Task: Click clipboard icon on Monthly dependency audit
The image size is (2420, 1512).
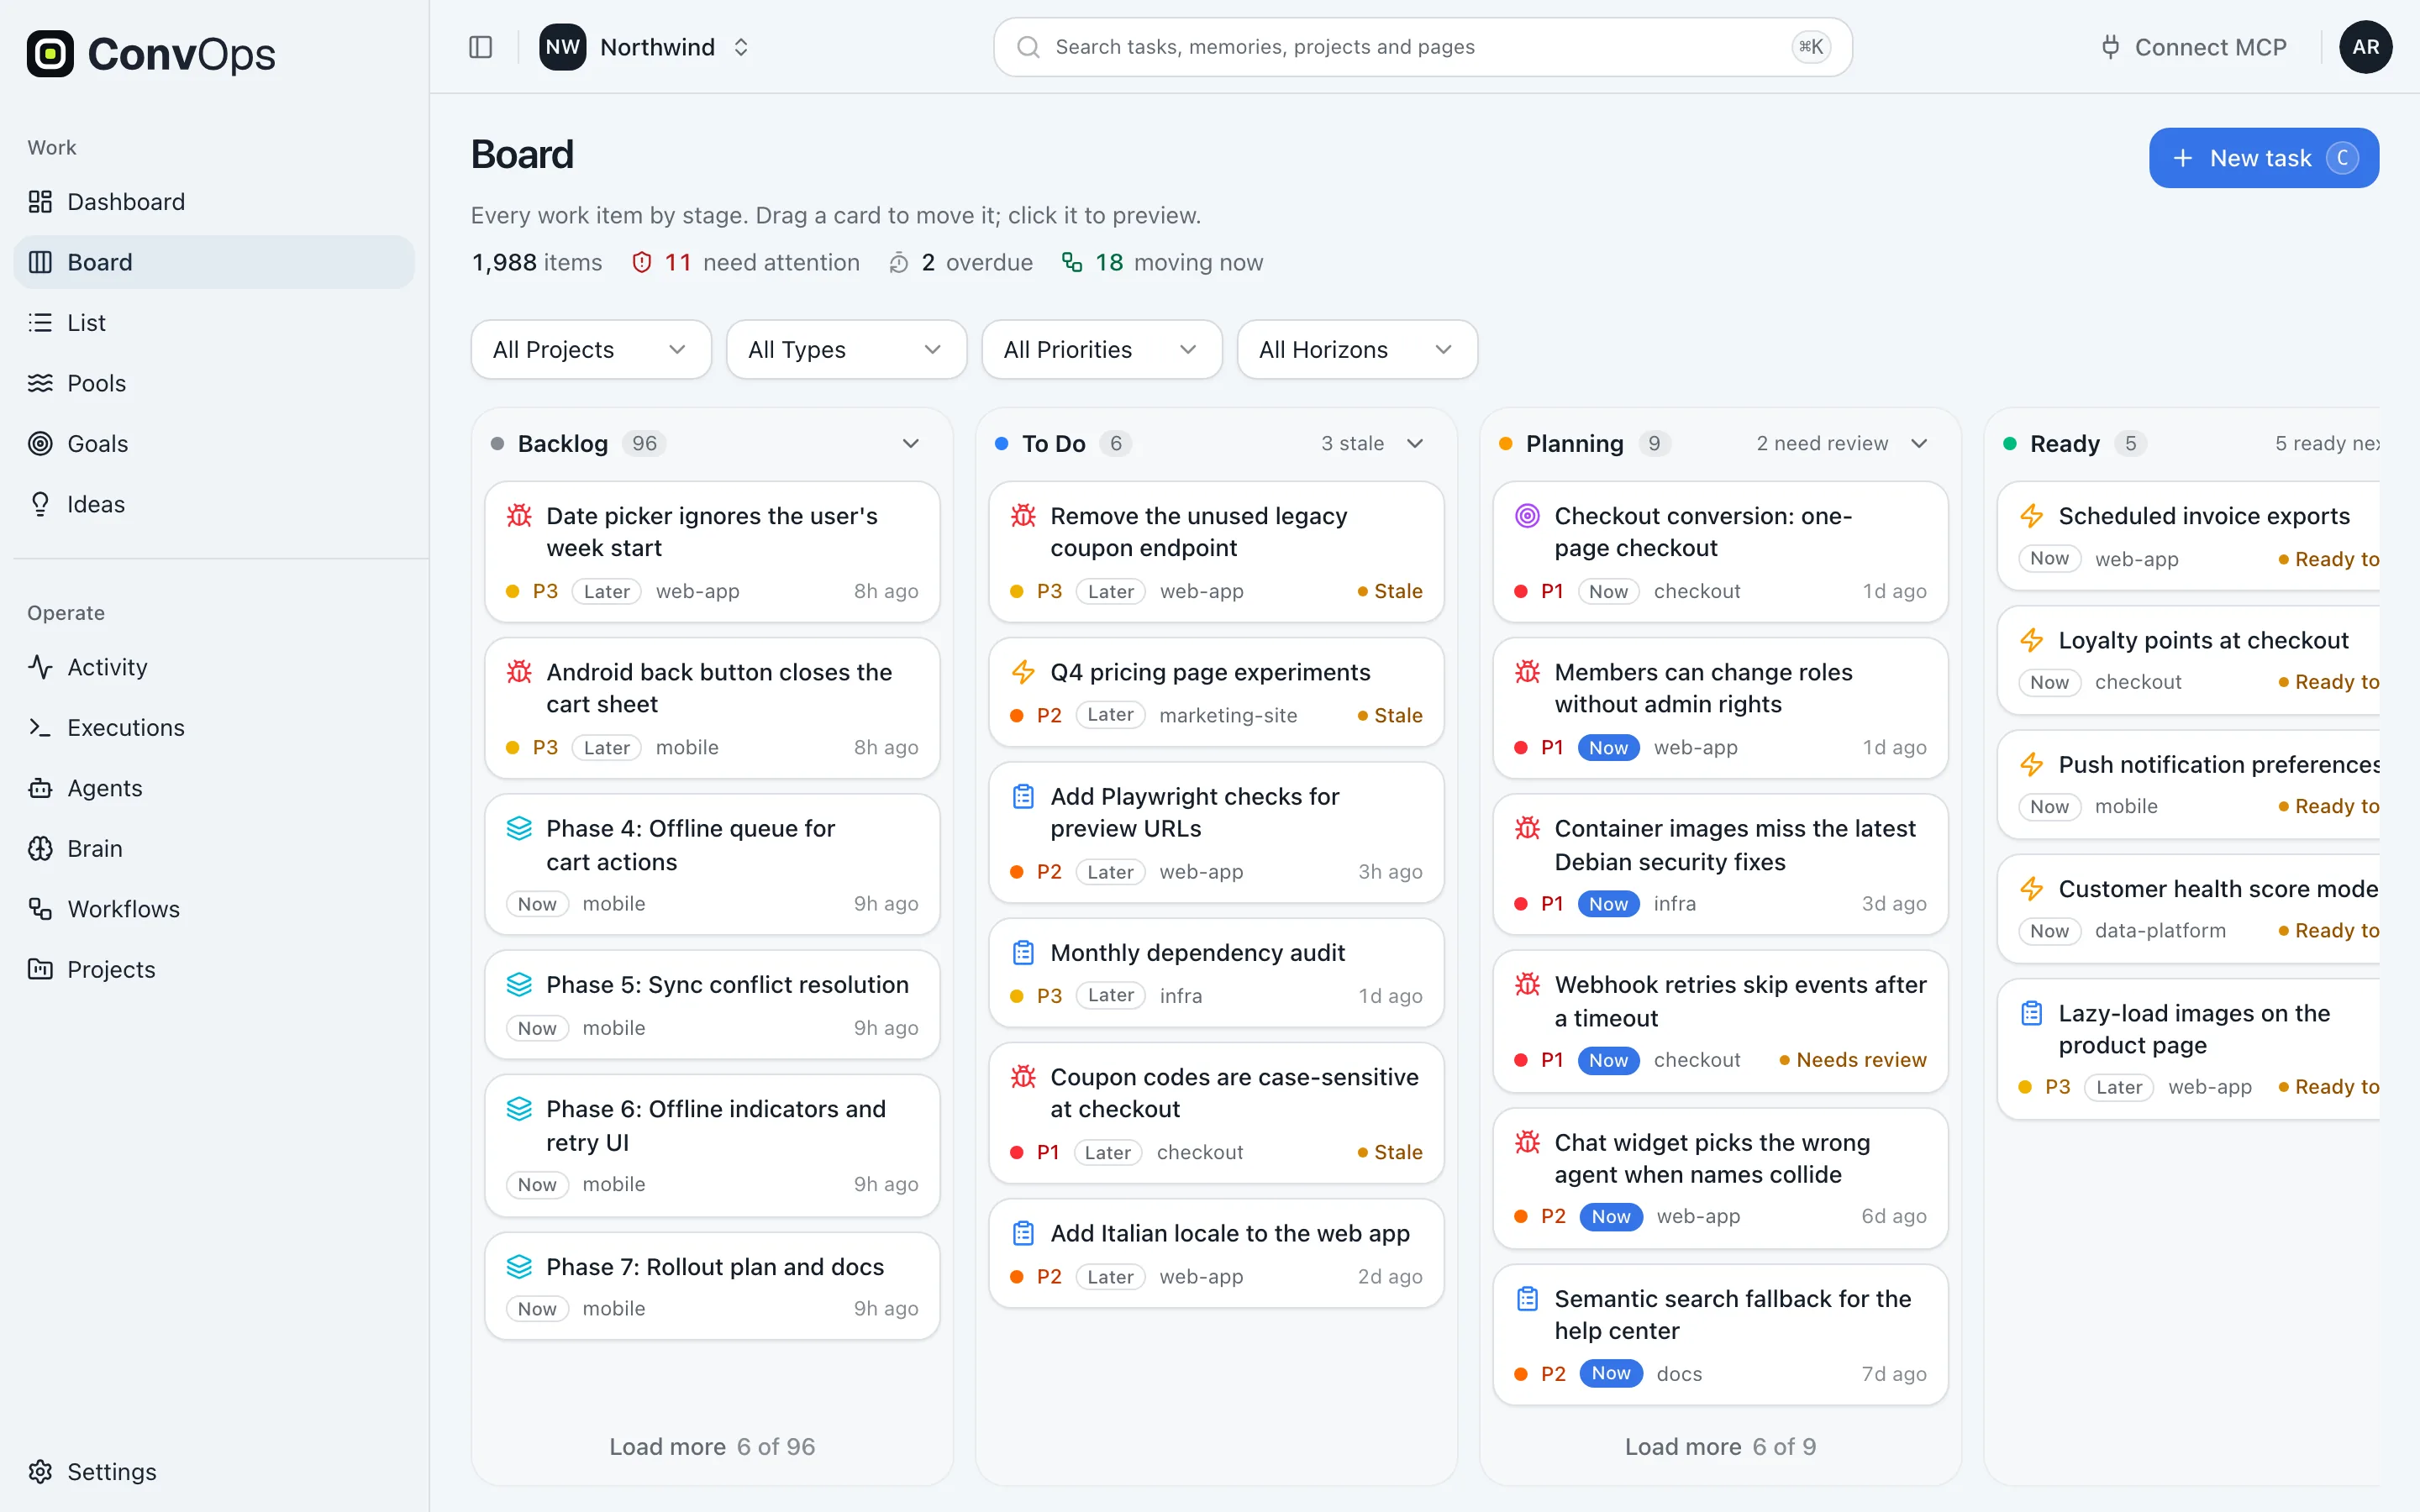Action: click(x=1023, y=952)
